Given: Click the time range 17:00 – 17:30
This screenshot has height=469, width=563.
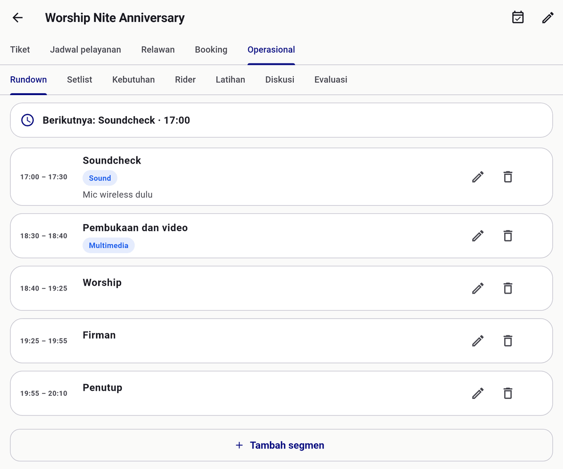Looking at the screenshot, I should tap(44, 177).
